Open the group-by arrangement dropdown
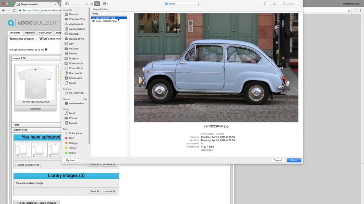The height and width of the screenshot is (204, 364). [x=105, y=3]
